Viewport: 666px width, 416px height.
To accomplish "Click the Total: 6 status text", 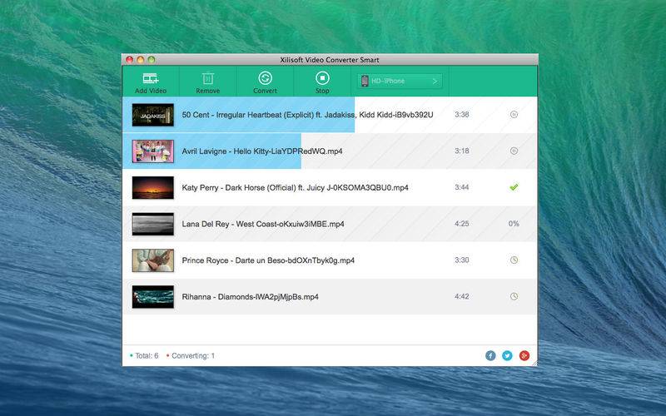I will click(x=147, y=356).
